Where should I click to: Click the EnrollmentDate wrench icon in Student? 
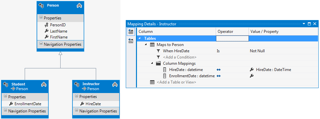click(x=11, y=104)
